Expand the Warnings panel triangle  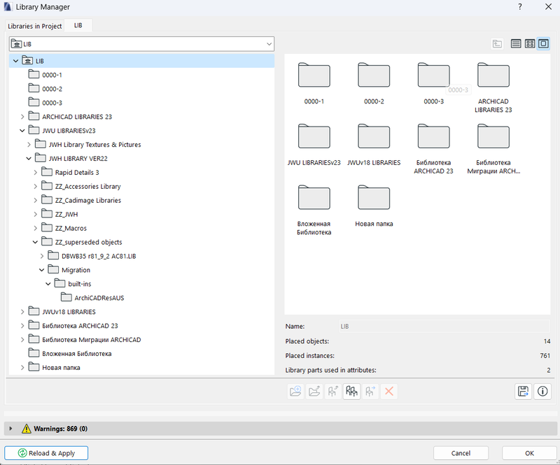[x=10, y=429]
